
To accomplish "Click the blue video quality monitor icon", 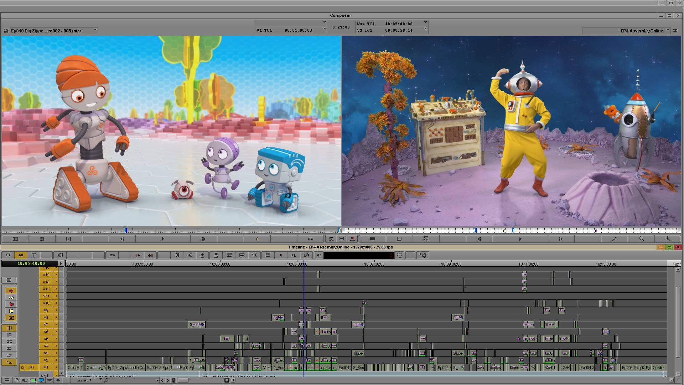I will 41,380.
